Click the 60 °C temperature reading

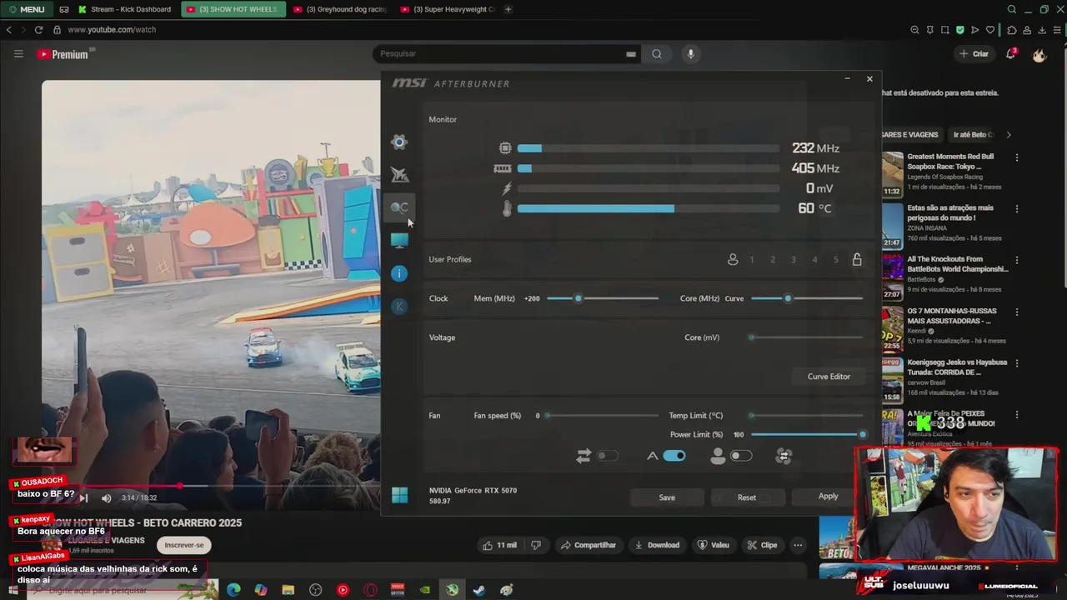[x=814, y=208]
